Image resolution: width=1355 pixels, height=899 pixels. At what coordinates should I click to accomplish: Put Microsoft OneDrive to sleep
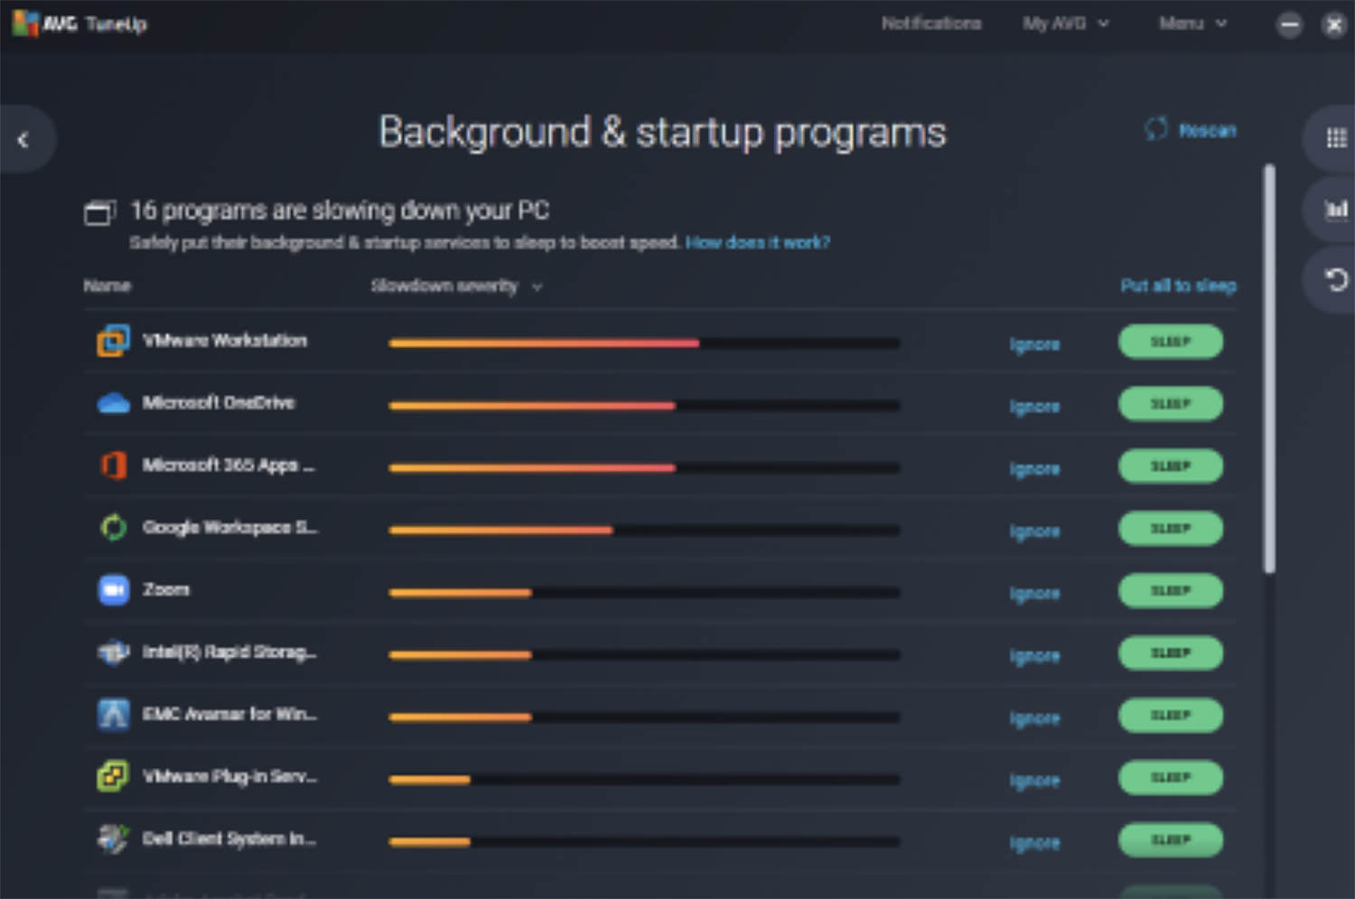pyautogui.click(x=1171, y=404)
